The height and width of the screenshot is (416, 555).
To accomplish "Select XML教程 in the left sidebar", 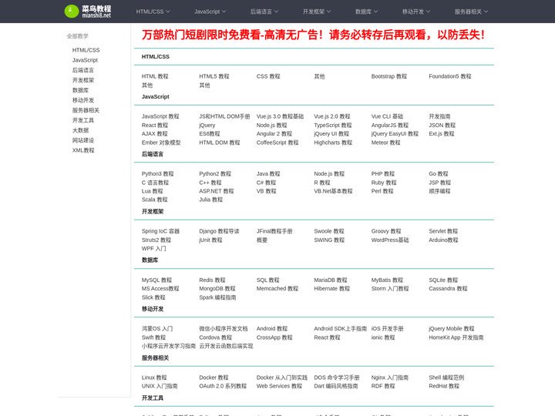I will 83,150.
